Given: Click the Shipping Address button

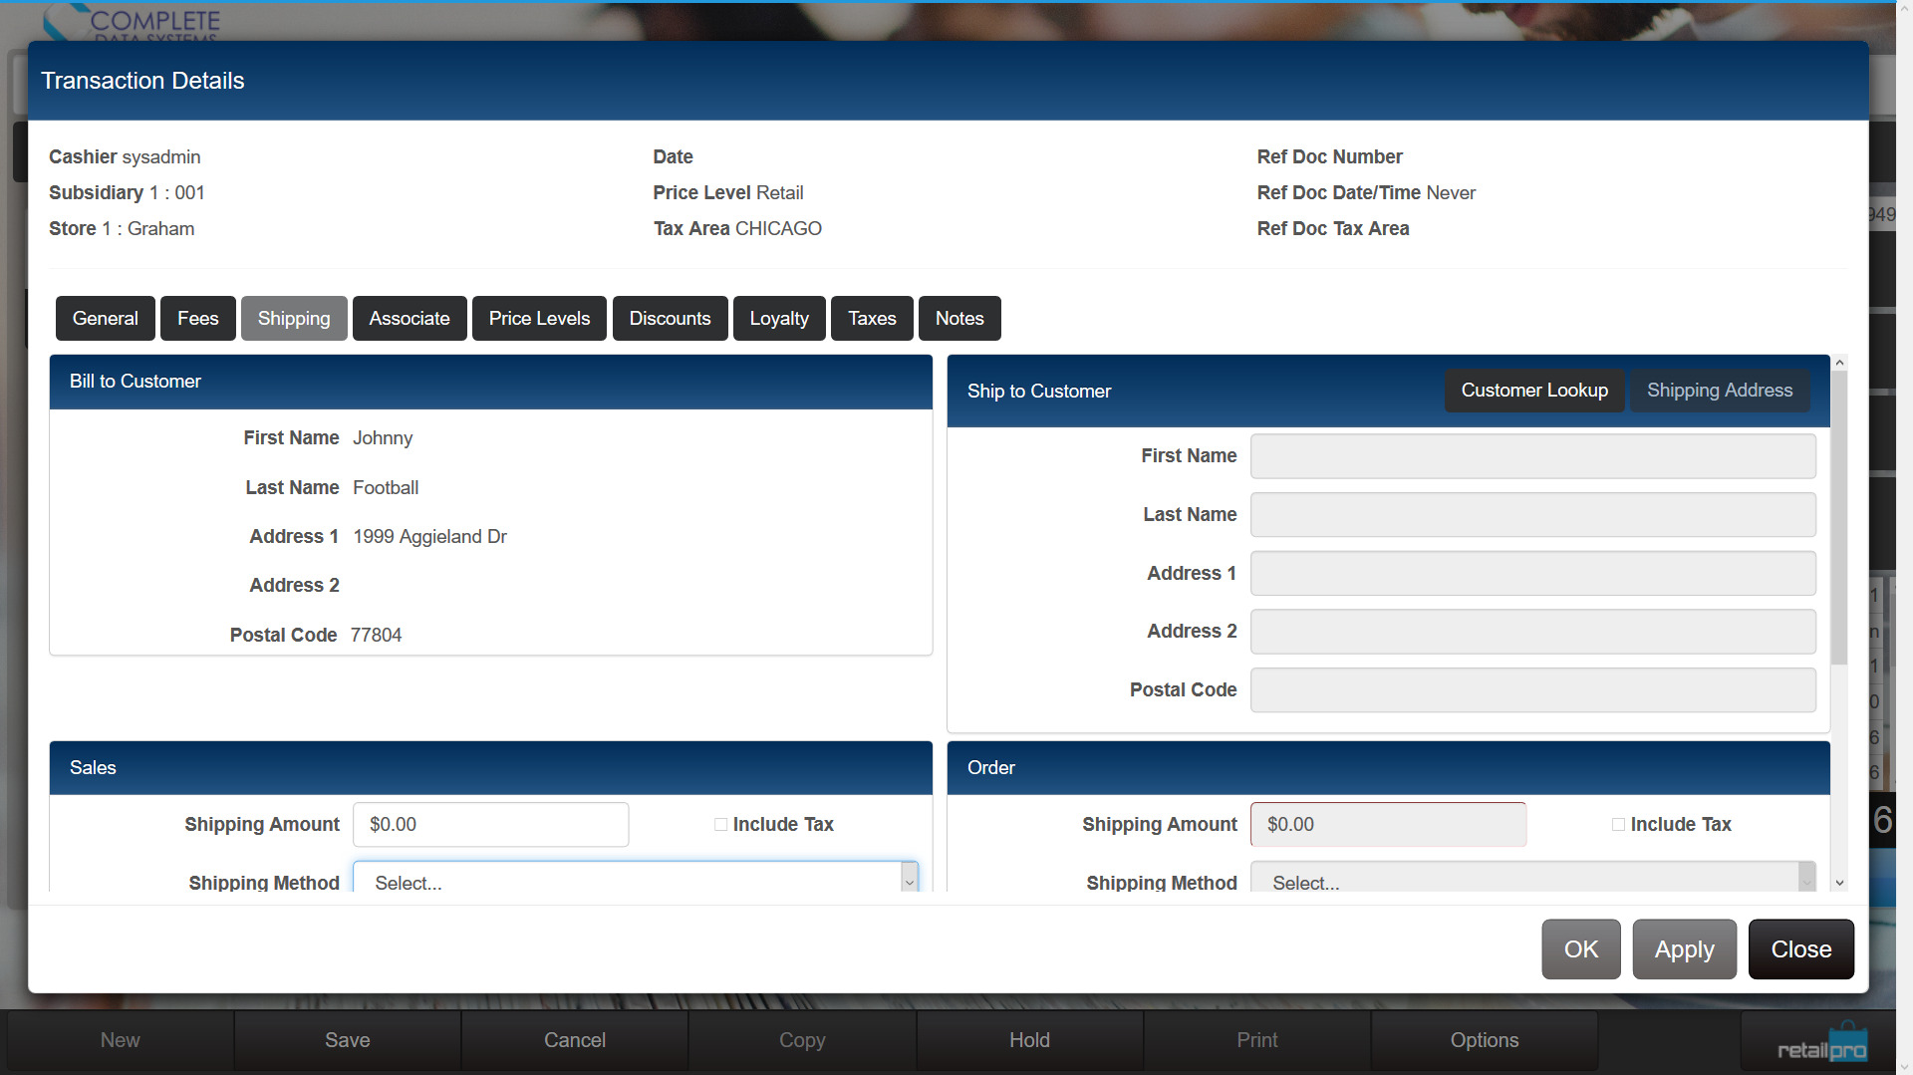Looking at the screenshot, I should (x=1719, y=391).
